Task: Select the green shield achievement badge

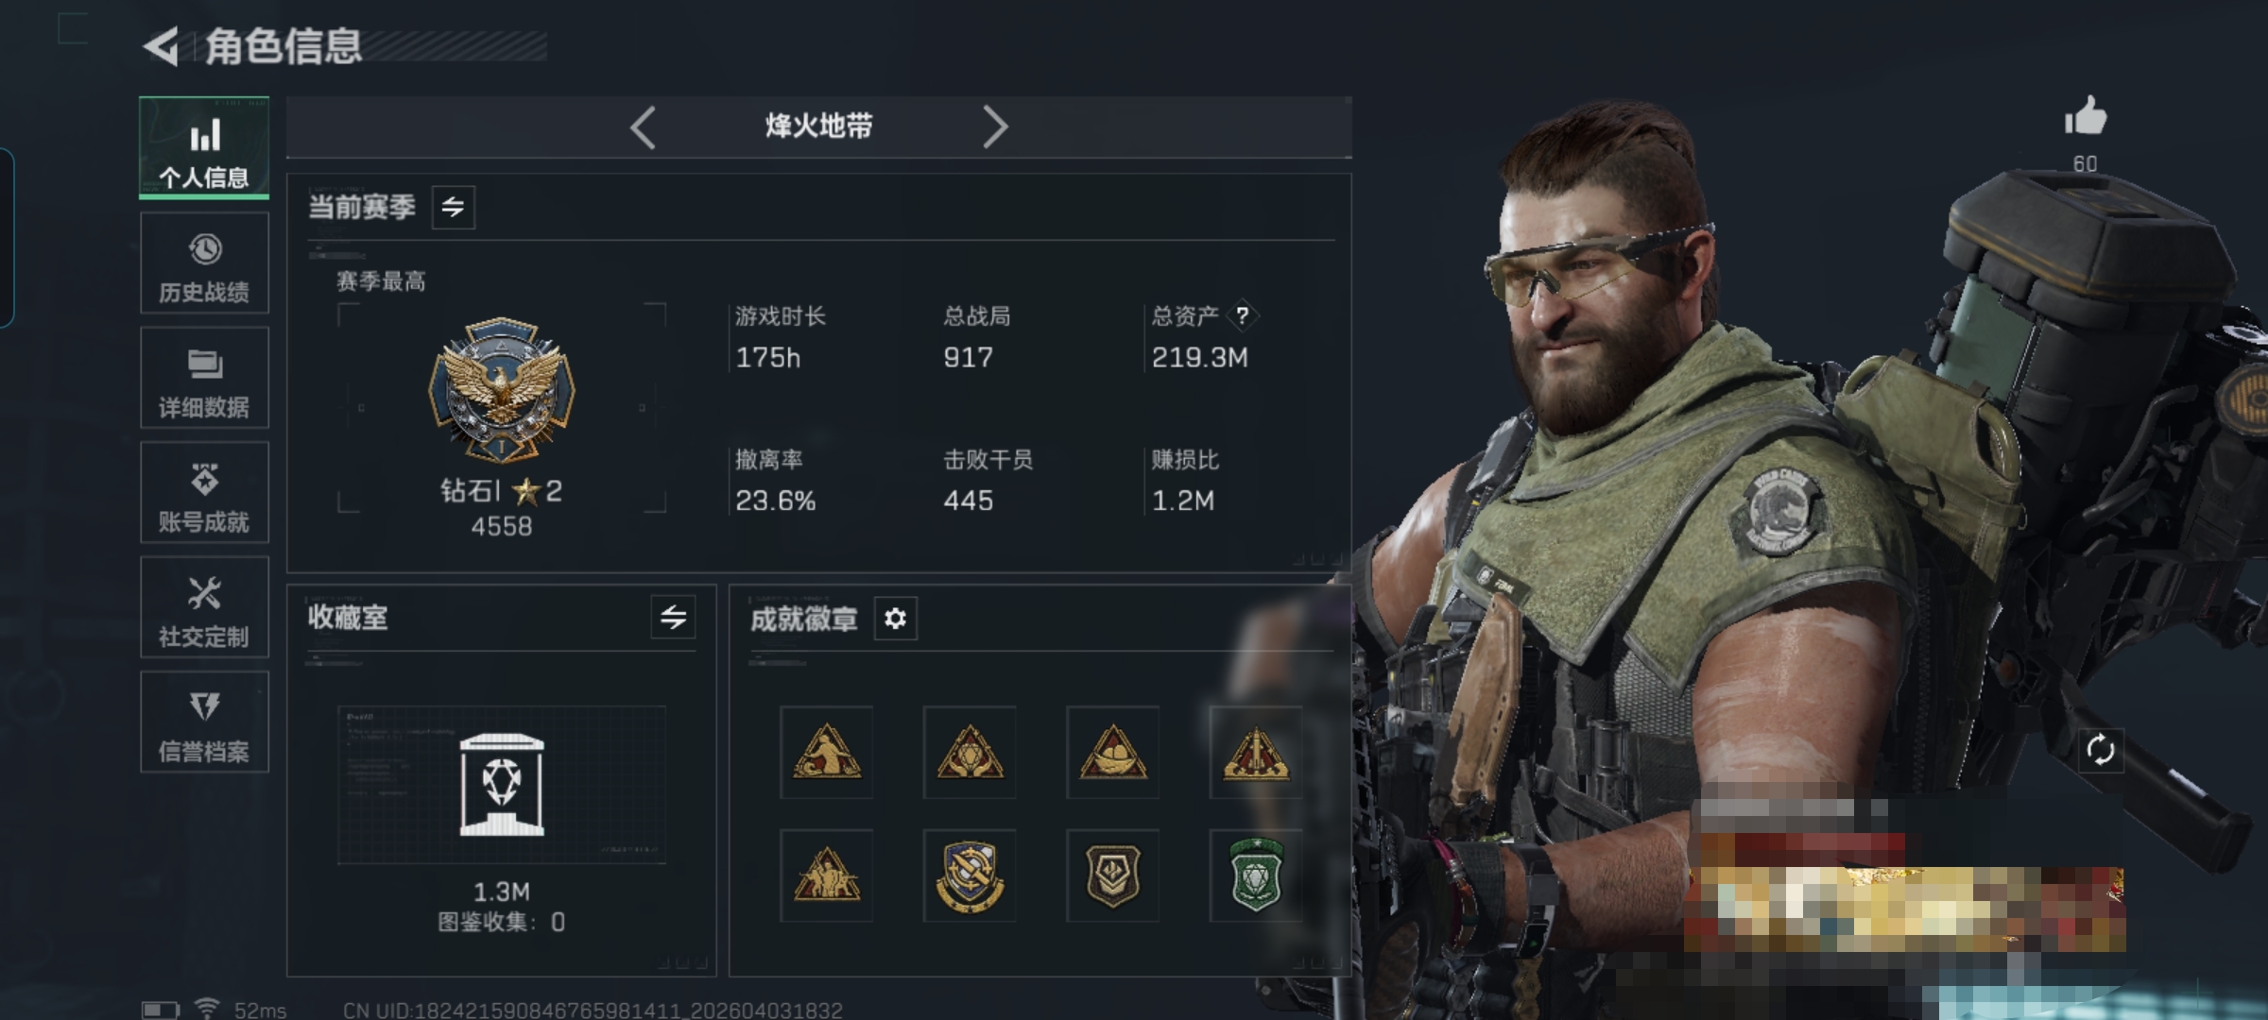Action: [1256, 875]
